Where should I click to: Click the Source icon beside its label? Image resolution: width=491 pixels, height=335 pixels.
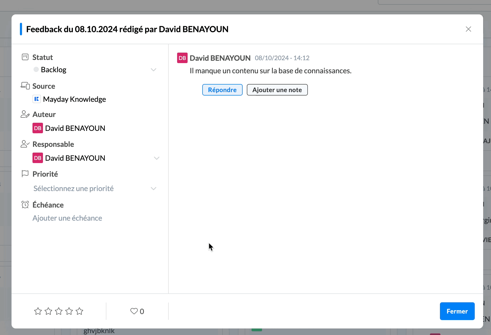(25, 86)
